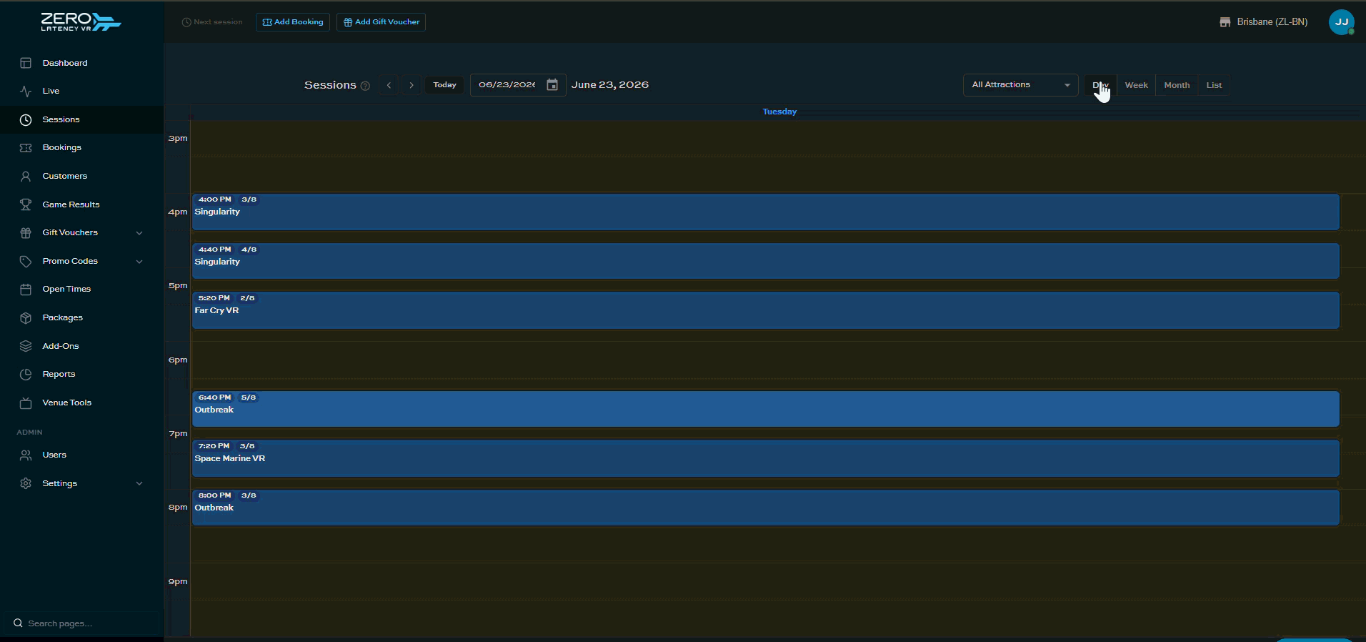Click the Search pages input field
Viewport: 1366px width, 642px height.
[82, 623]
